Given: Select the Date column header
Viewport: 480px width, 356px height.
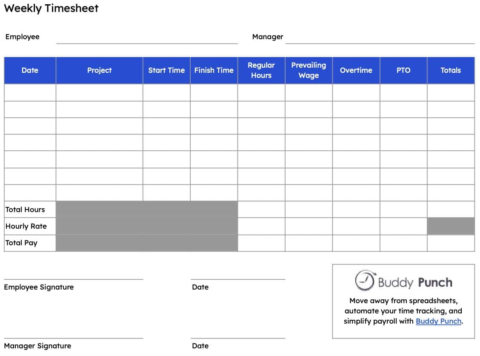Looking at the screenshot, I should pos(29,70).
